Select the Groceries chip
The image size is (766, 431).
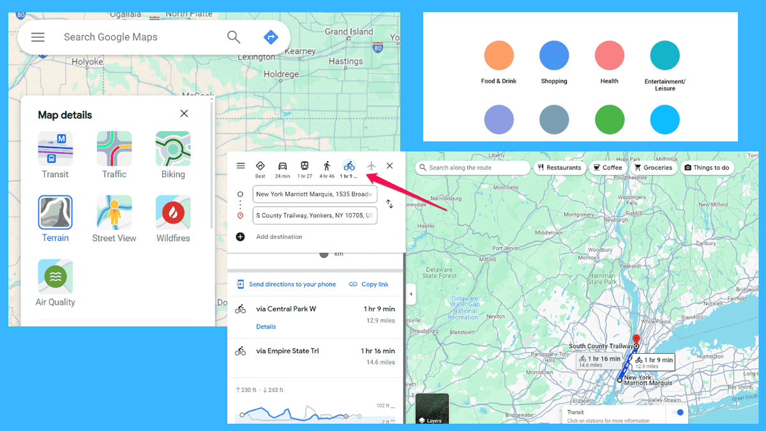point(653,168)
